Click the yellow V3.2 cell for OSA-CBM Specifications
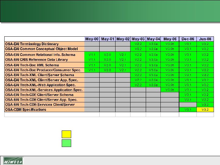 pyautogui.click(x=205, y=110)
